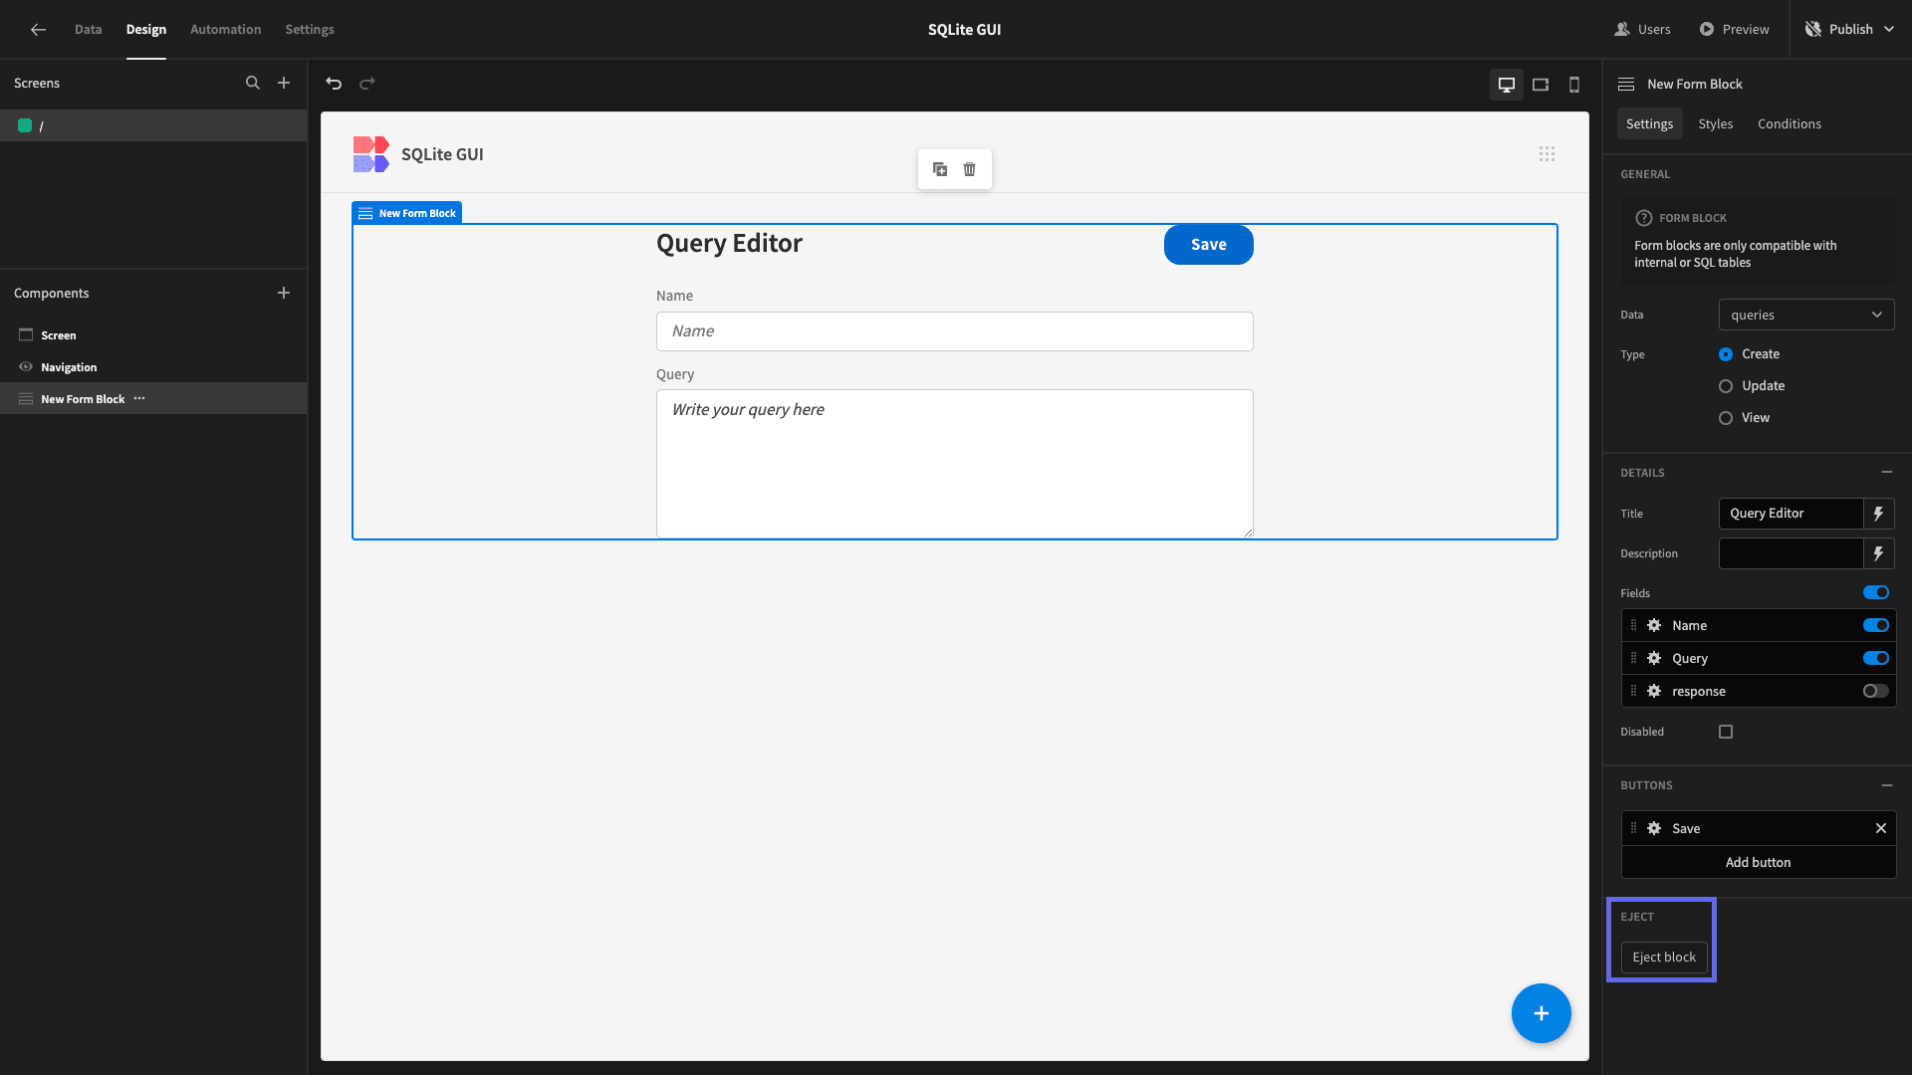This screenshot has height=1075, width=1912.
Task: Toggle the Name field switch
Action: (1876, 625)
